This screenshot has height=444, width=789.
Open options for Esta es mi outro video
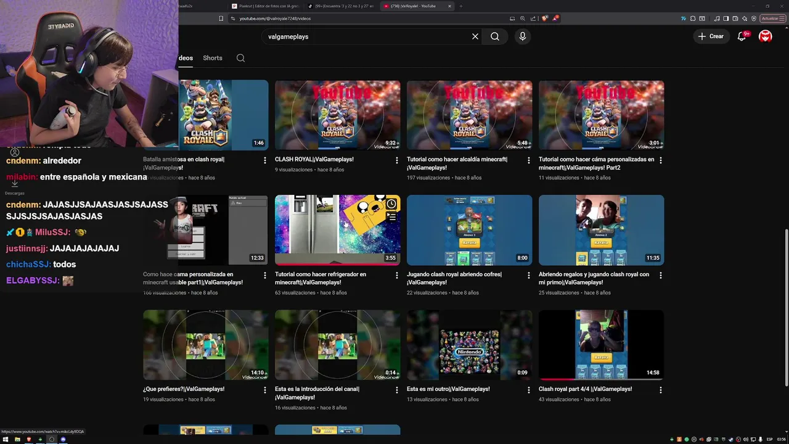click(x=529, y=390)
